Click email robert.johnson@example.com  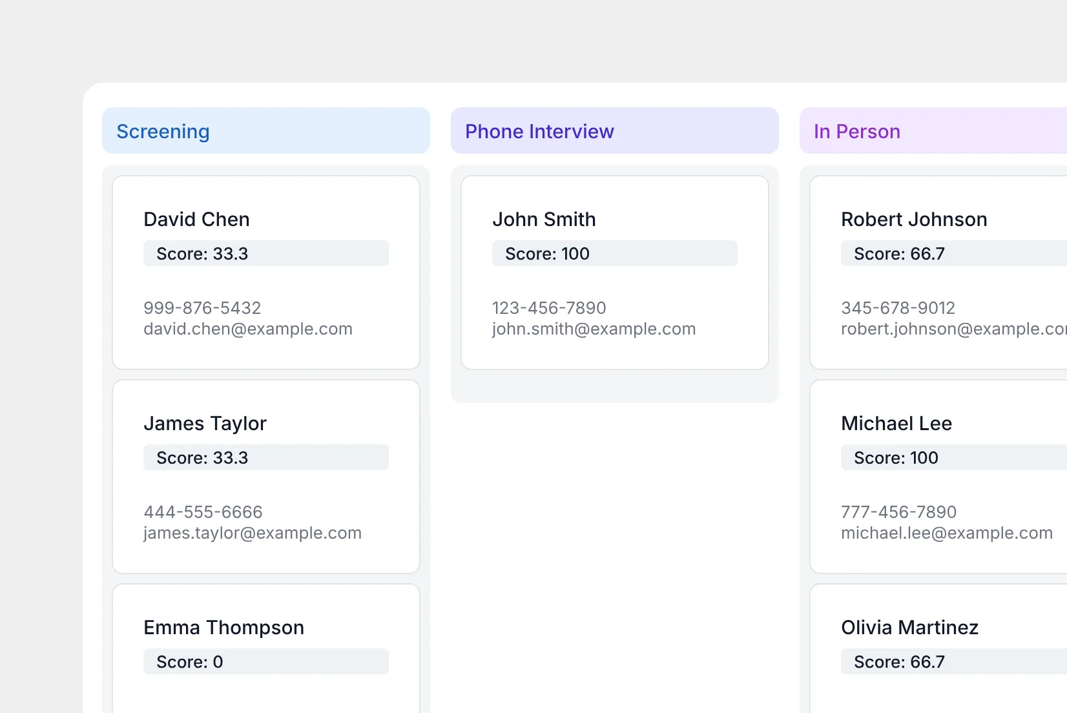[954, 329]
